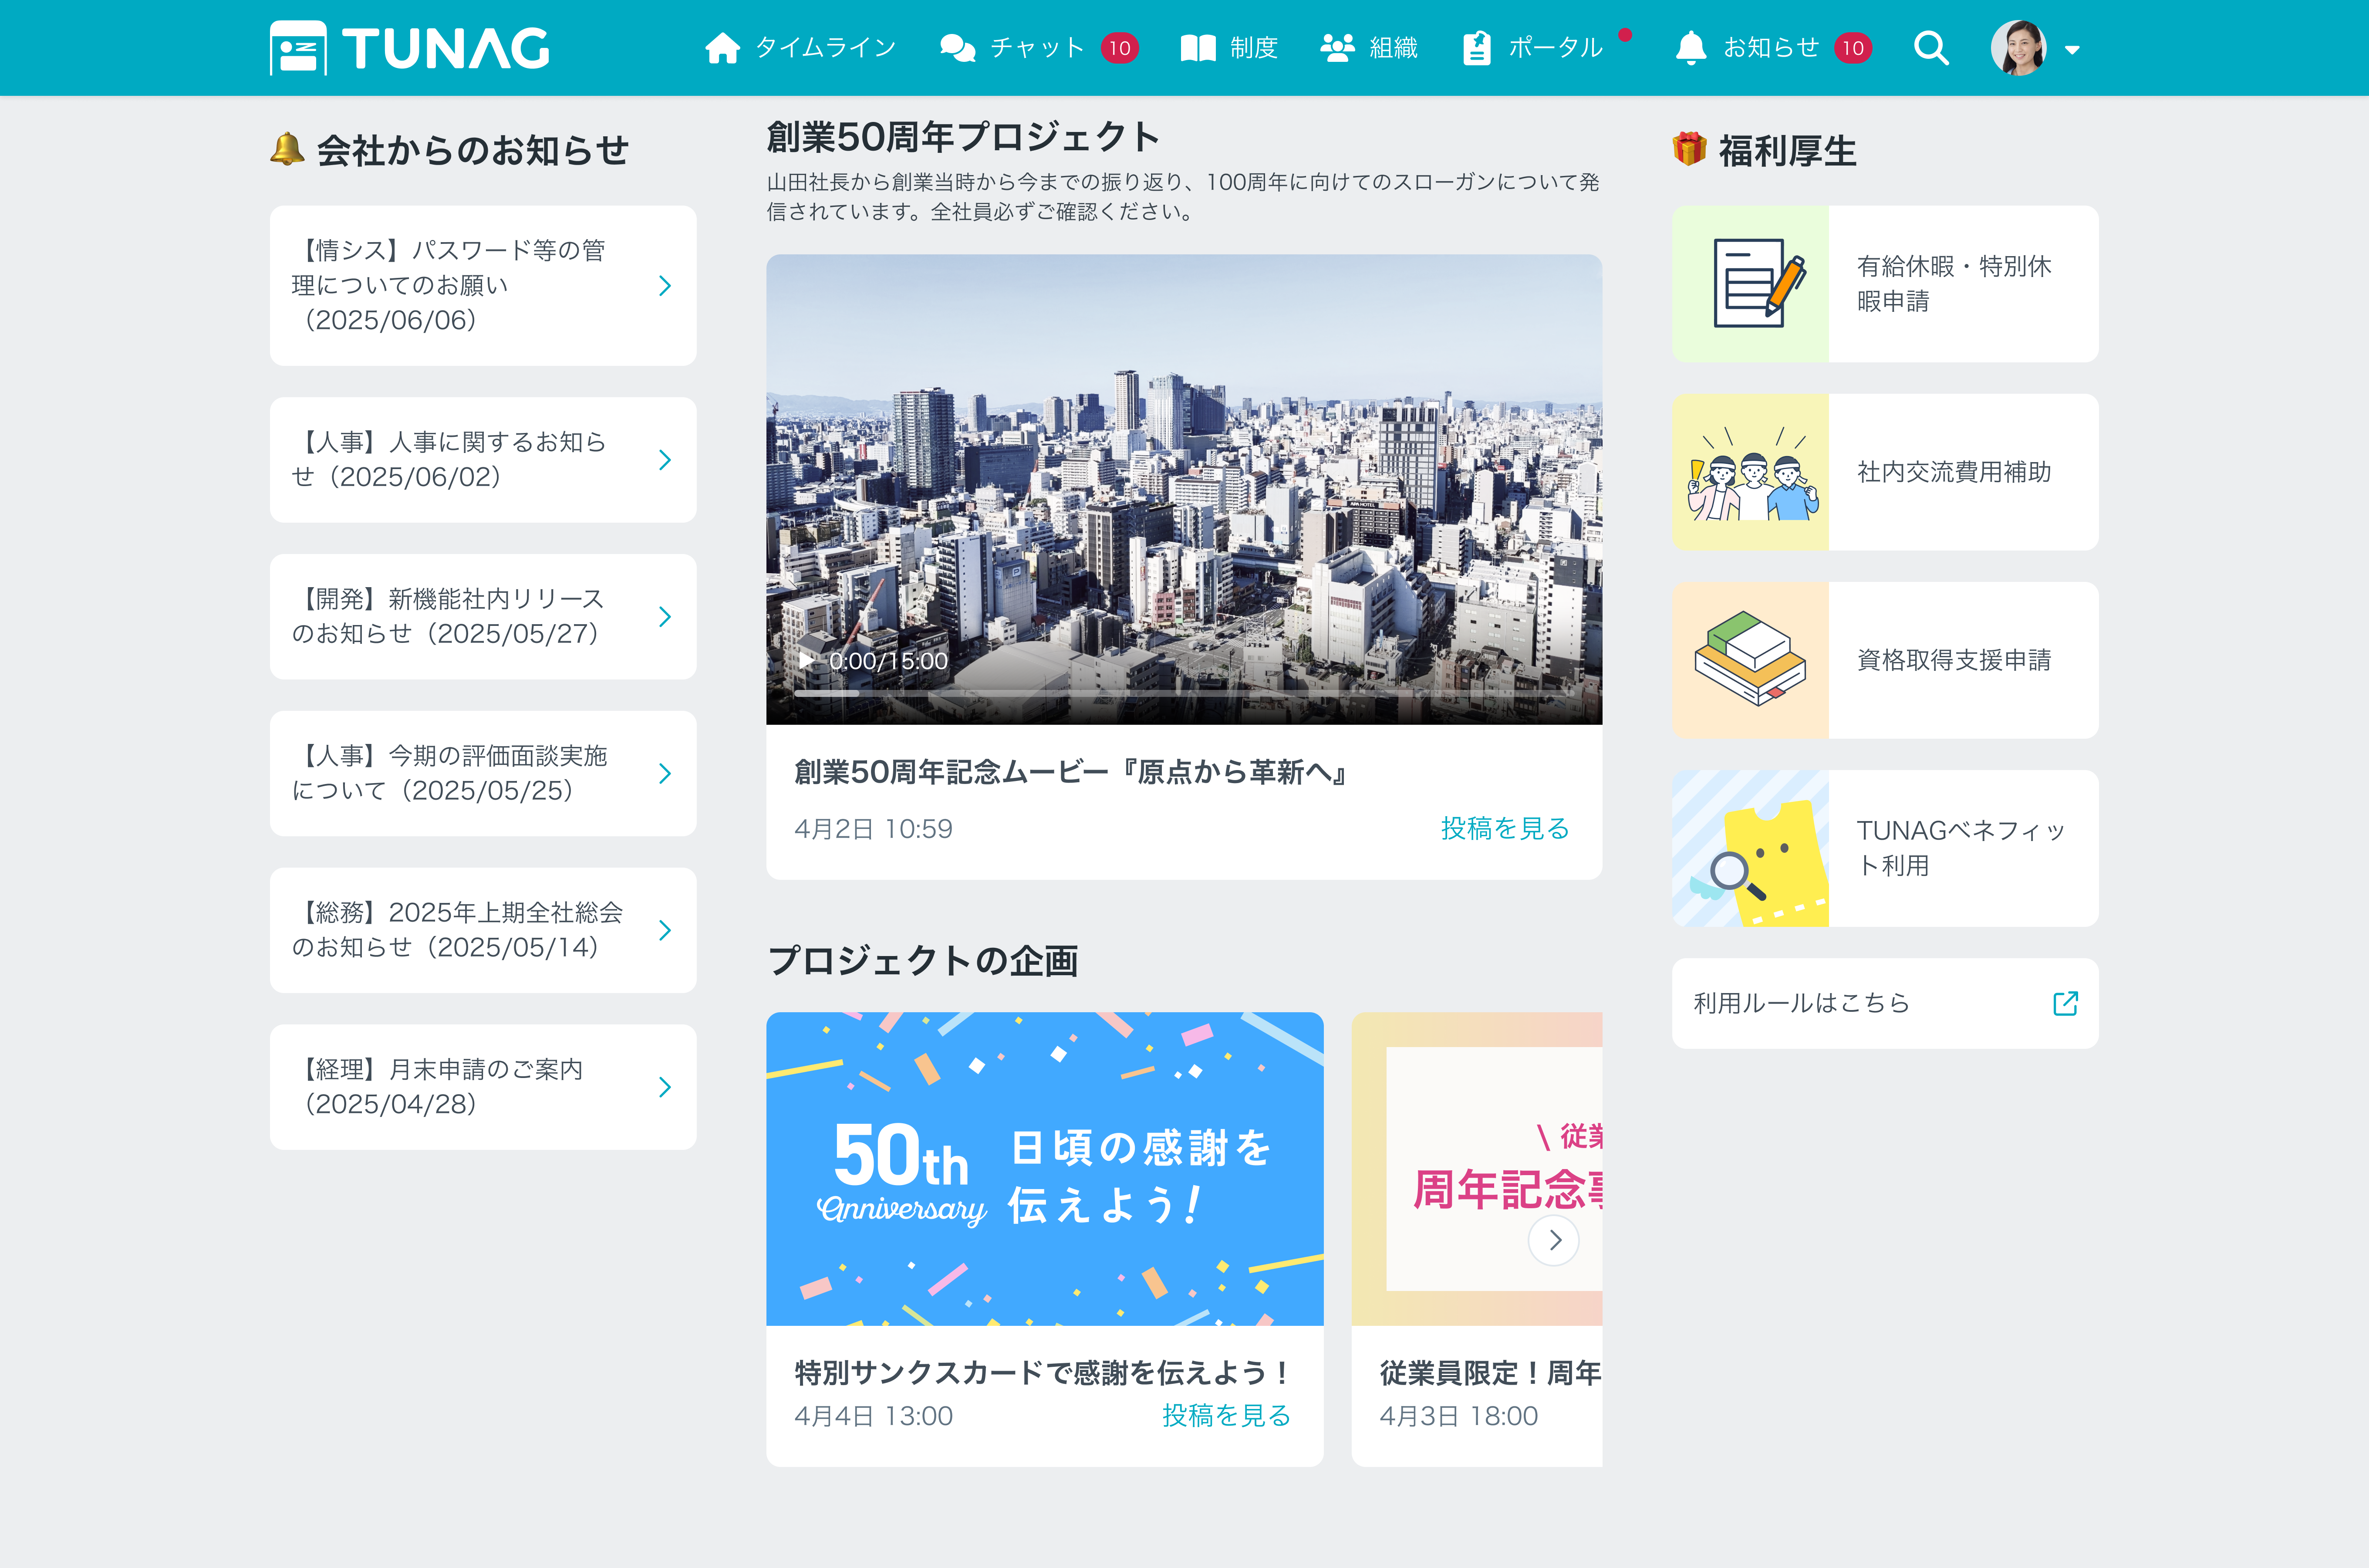Open the 制度 menu
This screenshot has height=1568, width=2369.
pos(1228,48)
